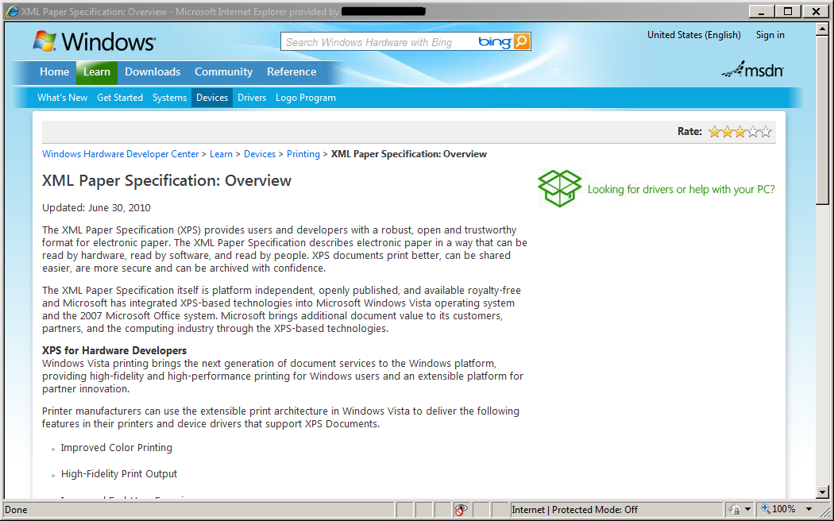Open the Home tab

coord(54,71)
